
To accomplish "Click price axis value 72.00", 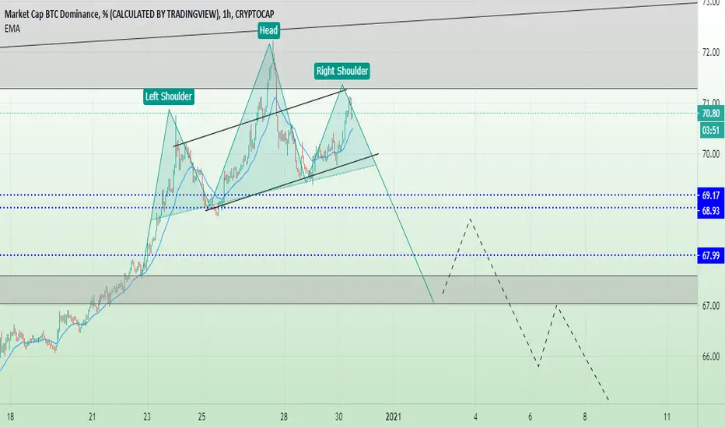I will 711,52.
